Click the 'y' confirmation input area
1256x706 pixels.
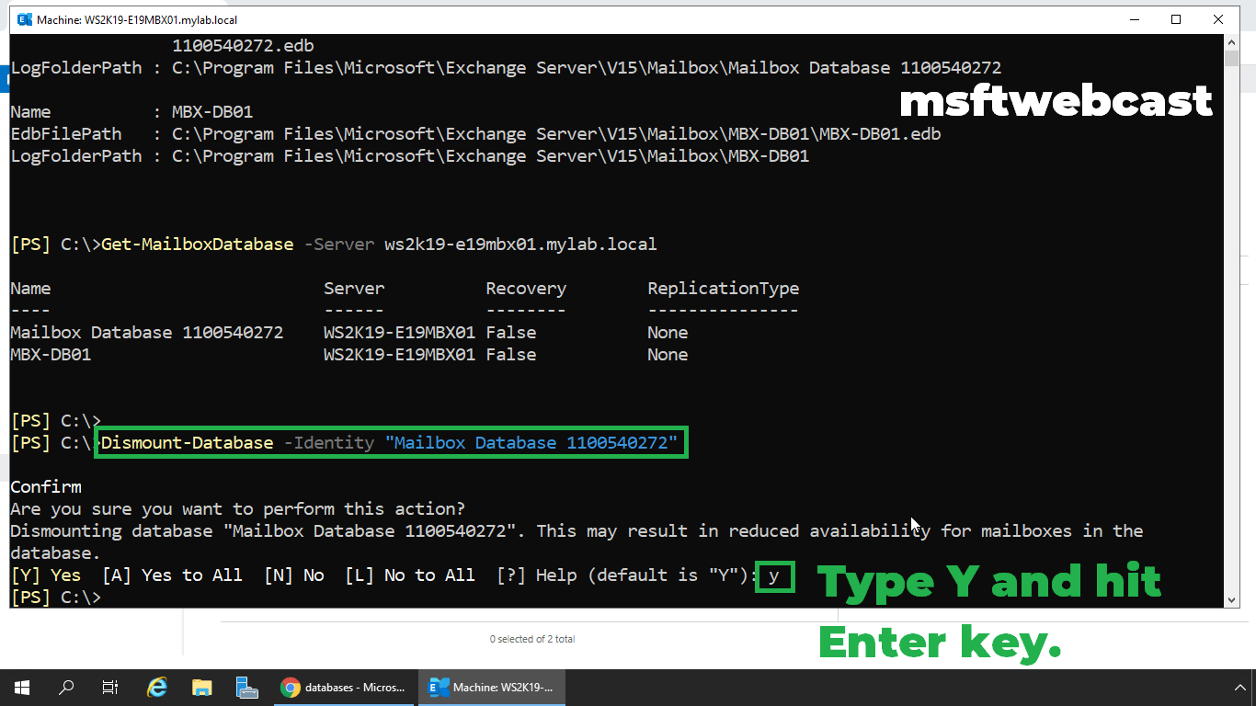tap(777, 577)
